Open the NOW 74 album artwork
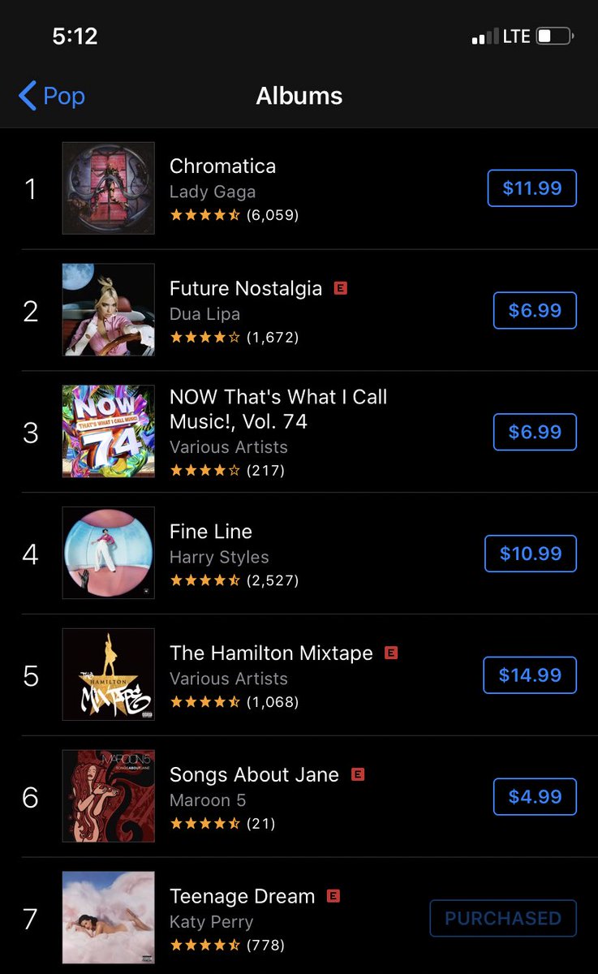 (x=109, y=431)
